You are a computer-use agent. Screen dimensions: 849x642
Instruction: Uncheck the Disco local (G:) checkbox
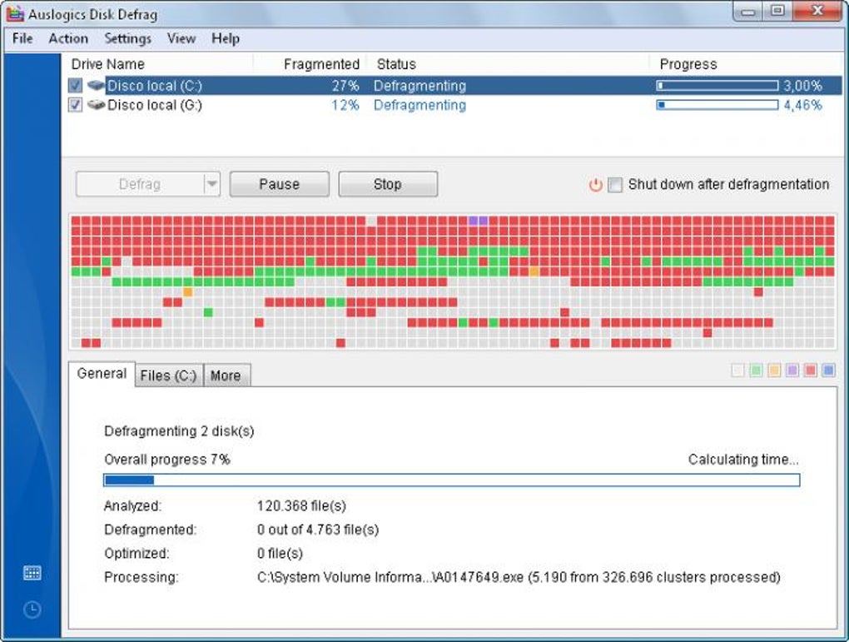point(75,105)
